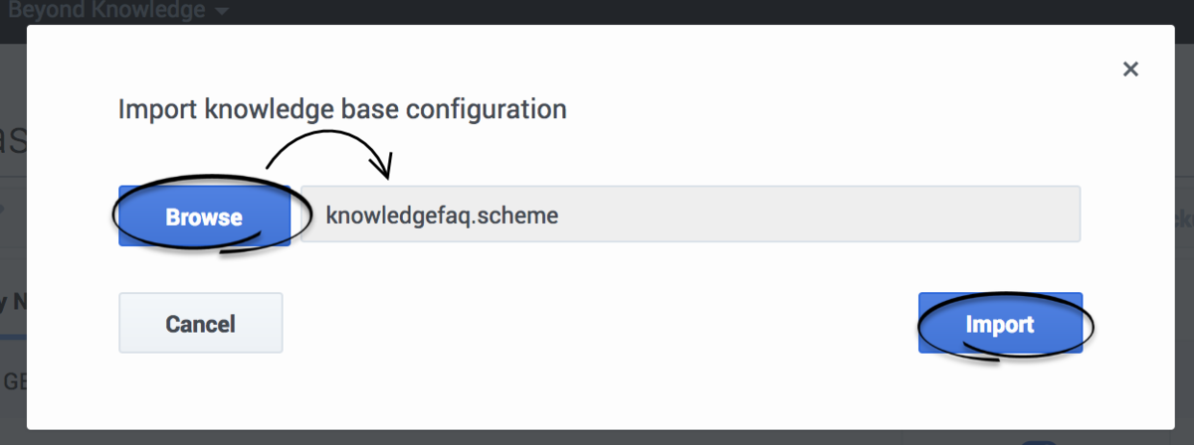
Task: Confirm the import with the blue Import button
Action: click(1000, 323)
